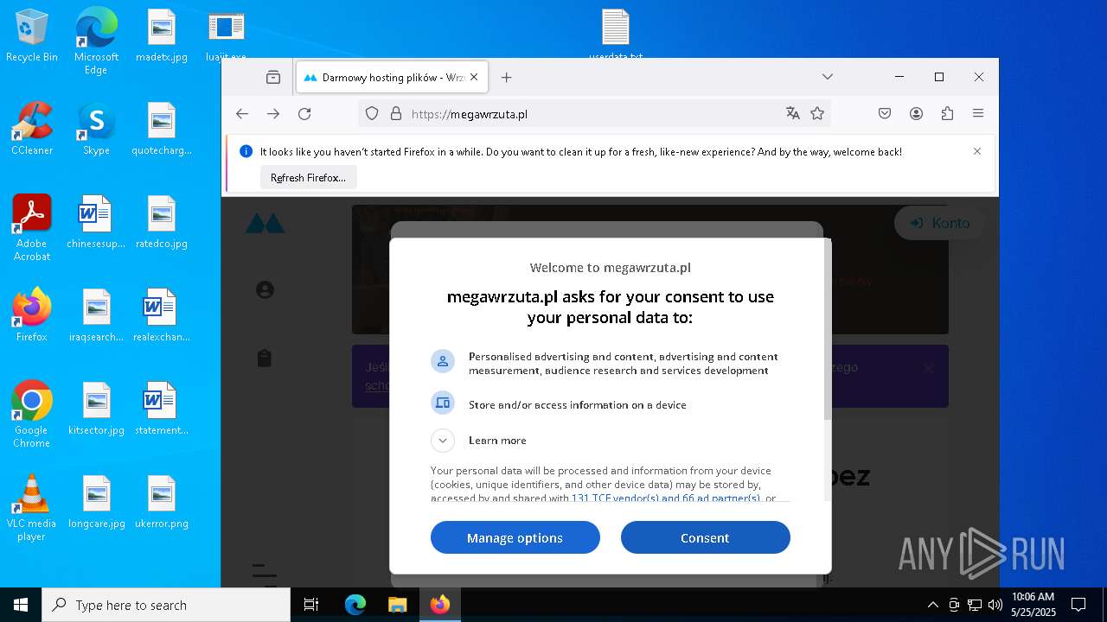Select userdata.txt desktop file
Image resolution: width=1107 pixels, height=622 pixels.
coord(616,35)
